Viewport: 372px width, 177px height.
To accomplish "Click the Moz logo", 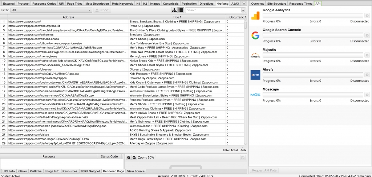I will (255, 95).
